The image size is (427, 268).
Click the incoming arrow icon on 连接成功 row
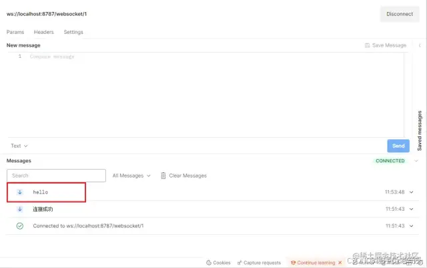pos(19,209)
